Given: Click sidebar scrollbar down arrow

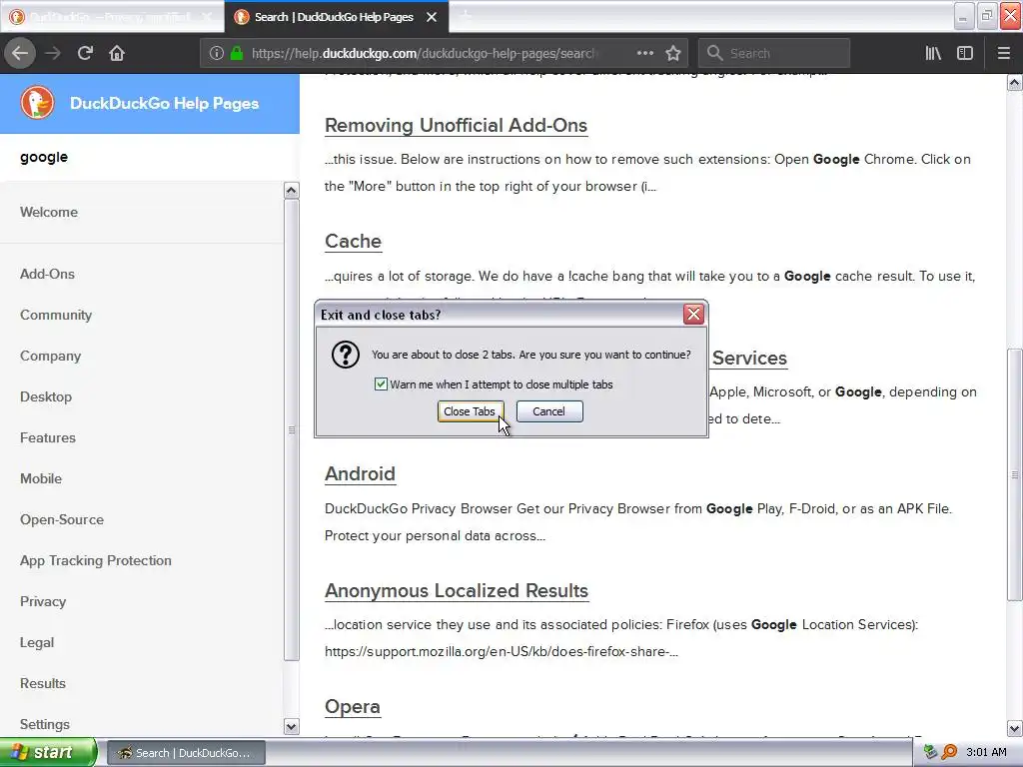Looking at the screenshot, I should click(291, 726).
